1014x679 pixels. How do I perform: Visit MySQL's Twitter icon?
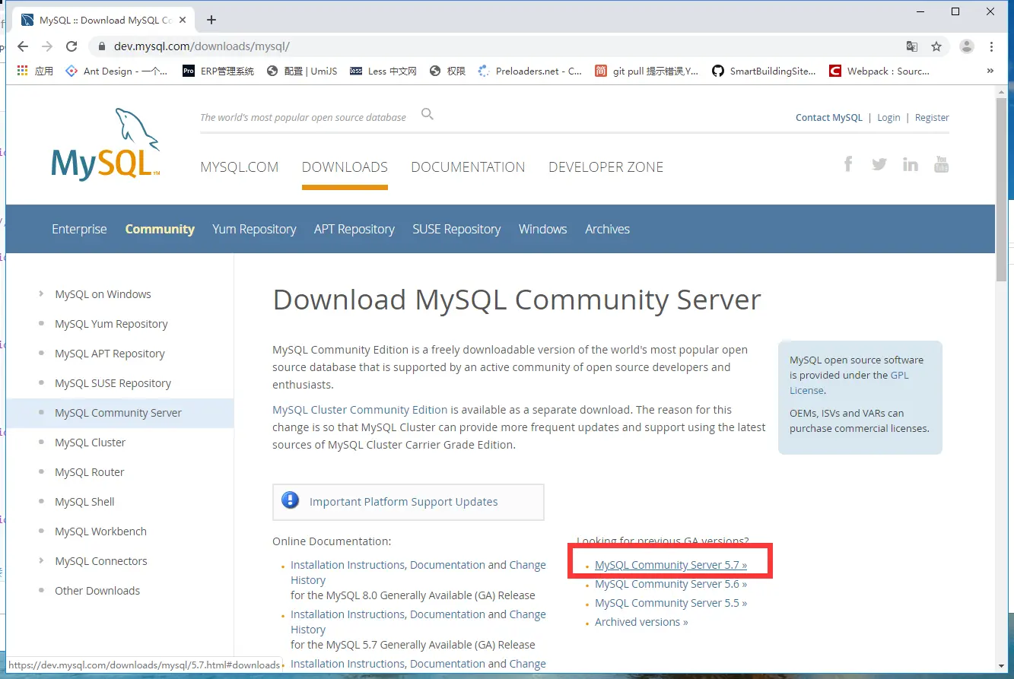(879, 164)
